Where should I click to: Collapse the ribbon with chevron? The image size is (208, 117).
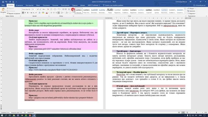(x=206, y=16)
